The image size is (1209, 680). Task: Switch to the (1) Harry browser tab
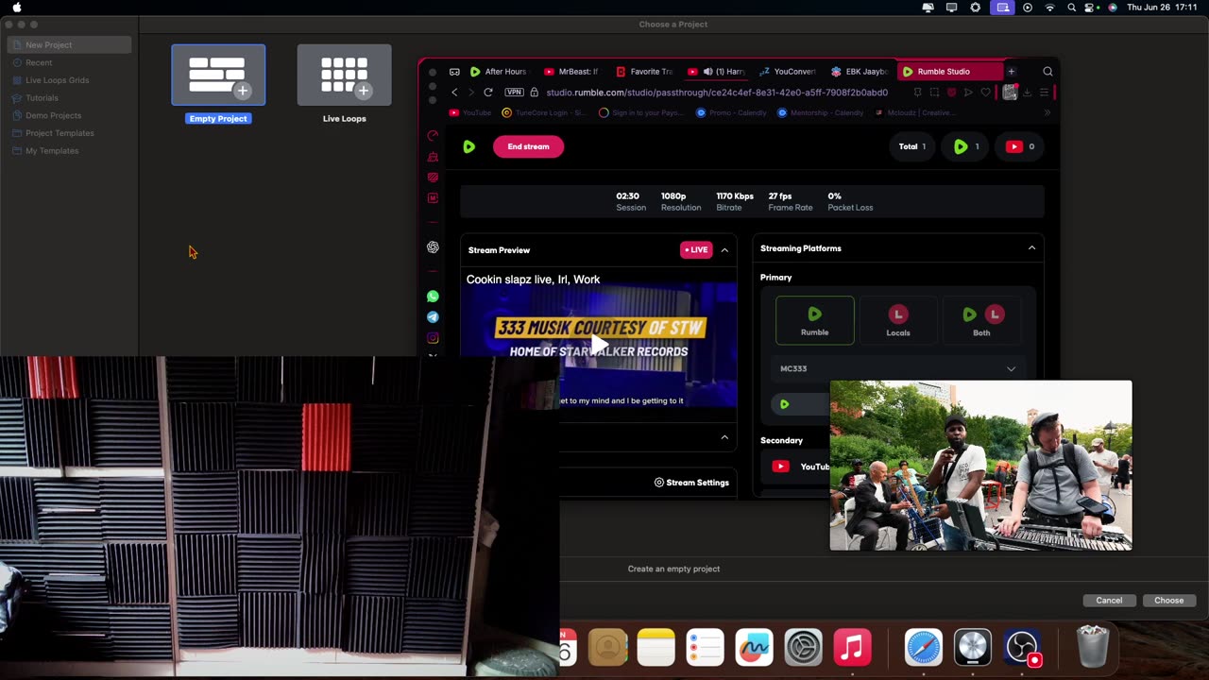coord(717,72)
